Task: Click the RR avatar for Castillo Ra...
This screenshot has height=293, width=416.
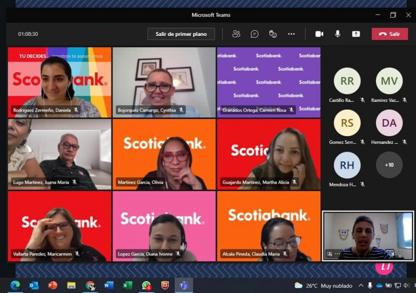Action: pyautogui.click(x=347, y=81)
